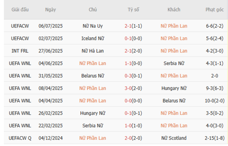Viewport: 228px width, 146px height.
Task: Select the 22/02/2025 match date
Action: coord(51,126)
